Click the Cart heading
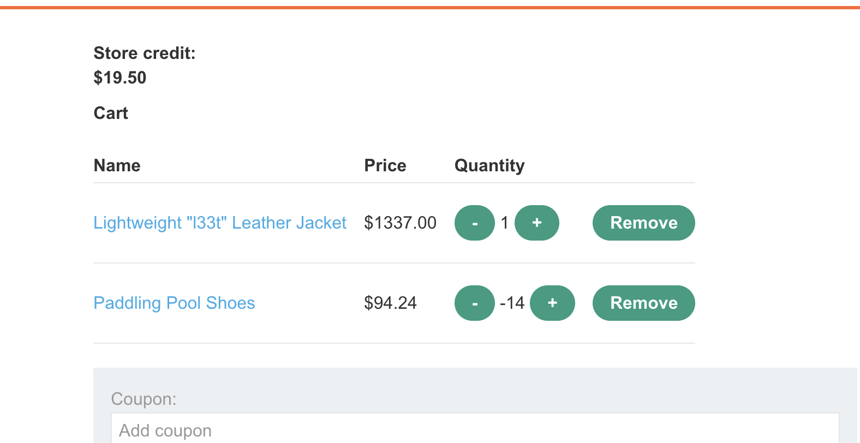The width and height of the screenshot is (860, 443). 111,113
